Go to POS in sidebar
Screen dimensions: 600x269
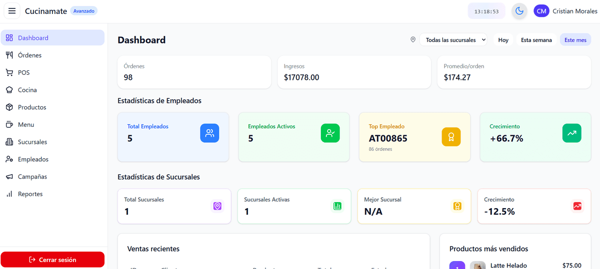(x=23, y=73)
